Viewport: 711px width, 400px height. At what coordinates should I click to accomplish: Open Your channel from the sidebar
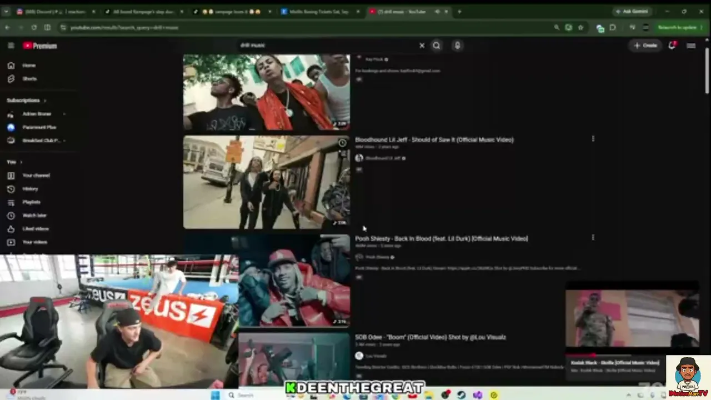click(36, 176)
